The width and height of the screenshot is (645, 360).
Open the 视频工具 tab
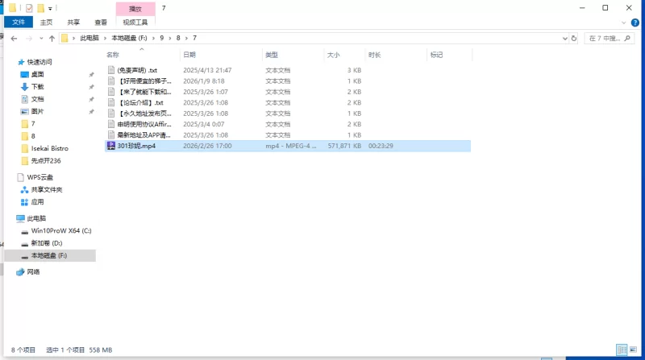[135, 23]
